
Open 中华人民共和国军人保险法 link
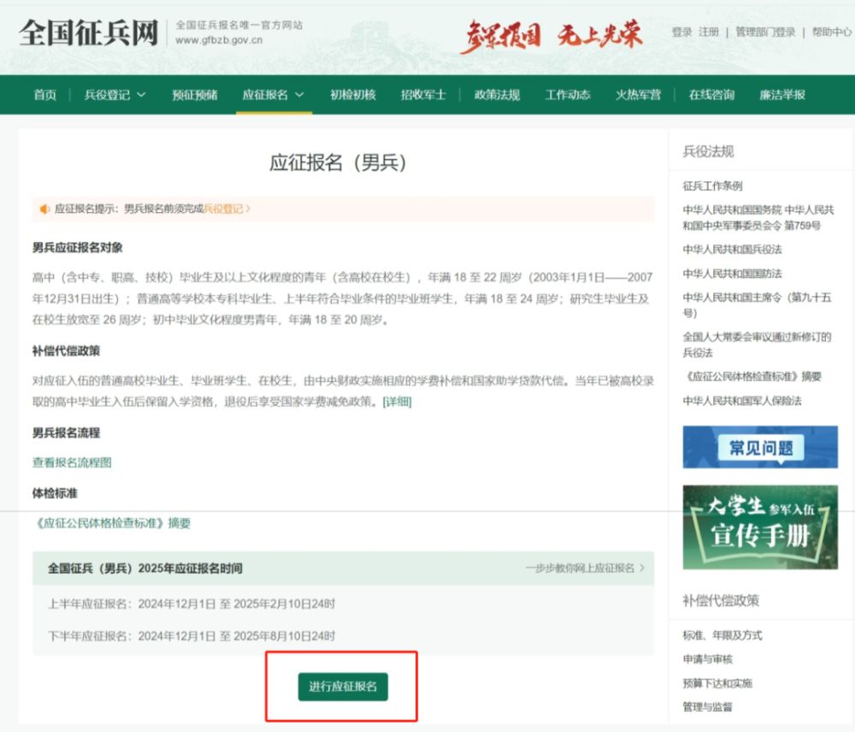point(742,401)
